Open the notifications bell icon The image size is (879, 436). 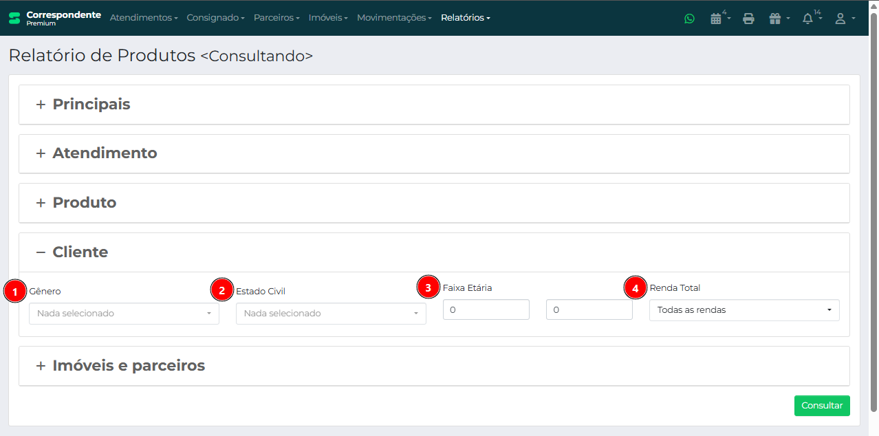pyautogui.click(x=809, y=19)
